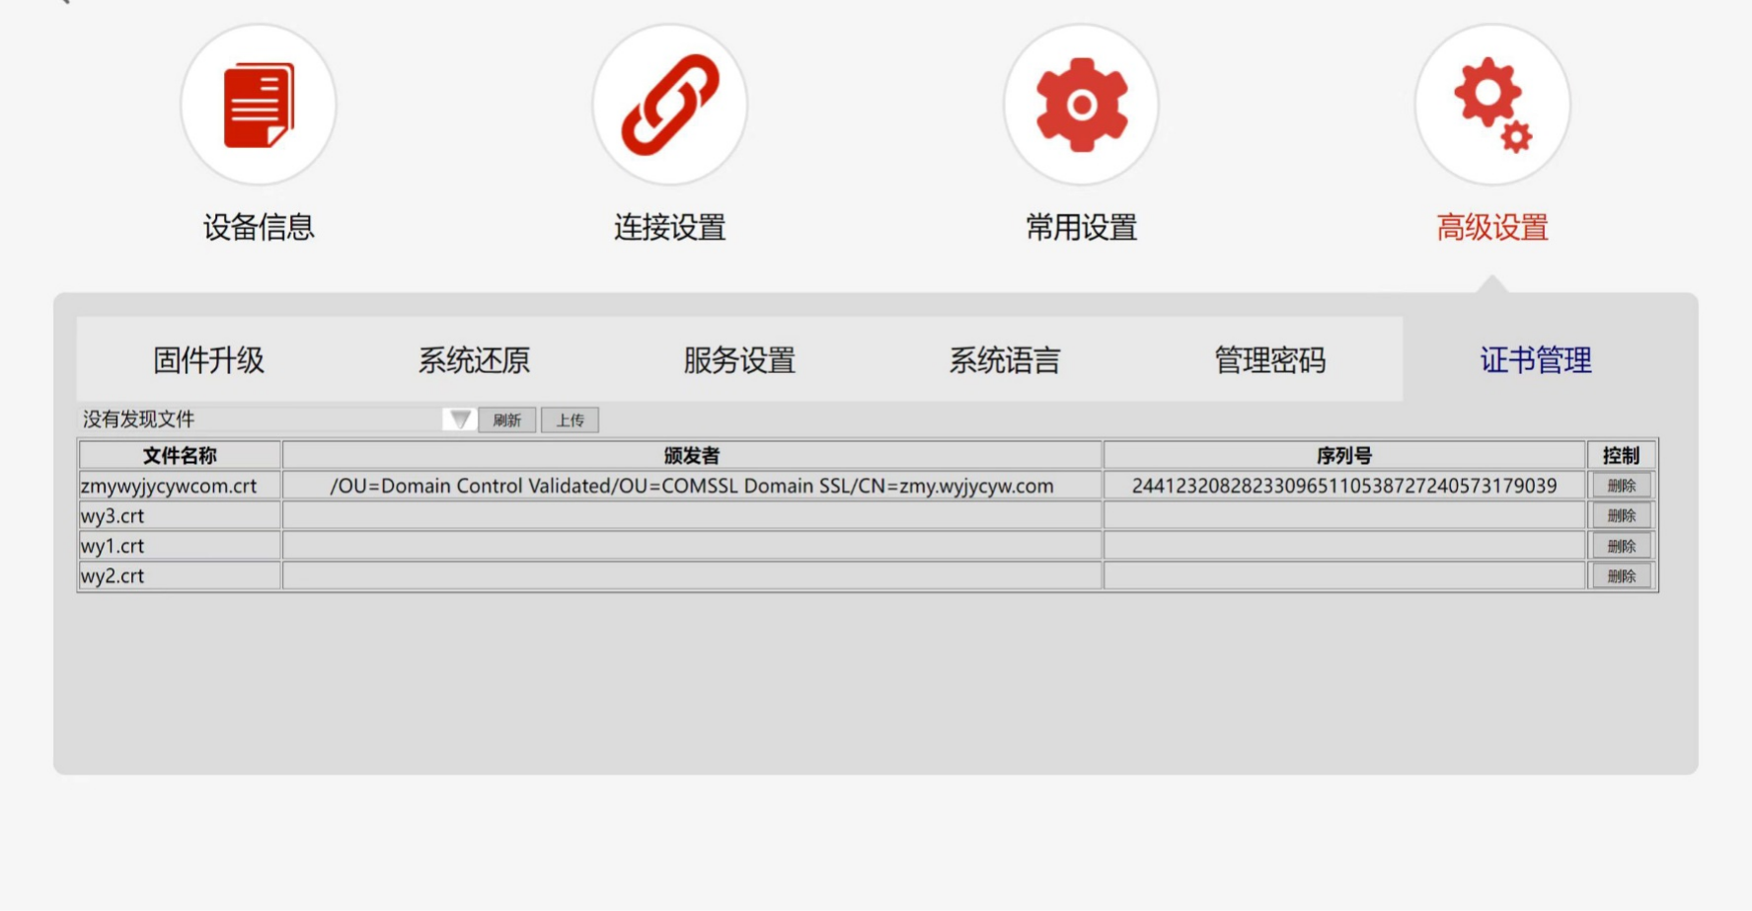Delete the zmywyjycywcom.crt certificate

point(1621,486)
